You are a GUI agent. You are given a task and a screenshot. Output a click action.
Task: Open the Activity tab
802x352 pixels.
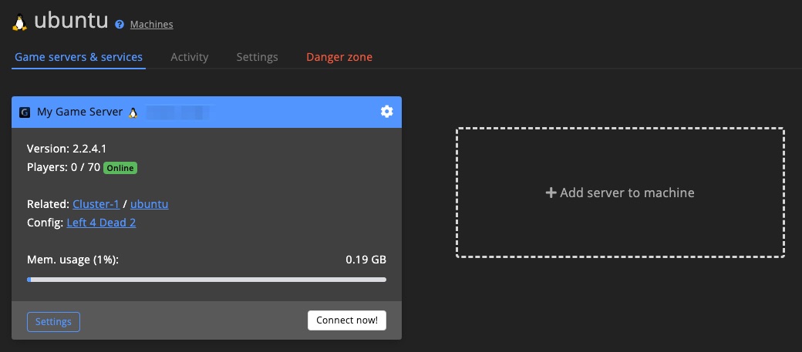coord(190,57)
